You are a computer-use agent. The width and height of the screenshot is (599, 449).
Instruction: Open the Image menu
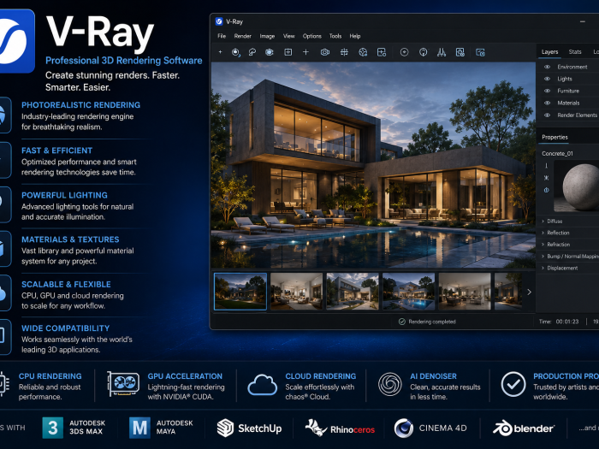[x=267, y=36]
